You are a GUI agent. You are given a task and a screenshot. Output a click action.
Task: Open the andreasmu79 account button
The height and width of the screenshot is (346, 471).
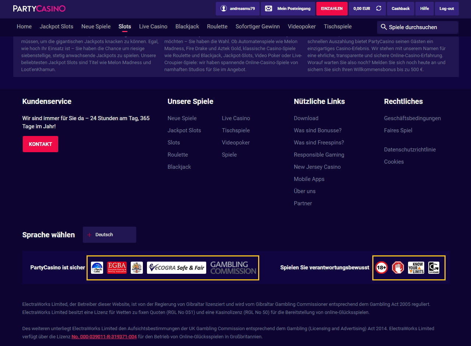238,8
